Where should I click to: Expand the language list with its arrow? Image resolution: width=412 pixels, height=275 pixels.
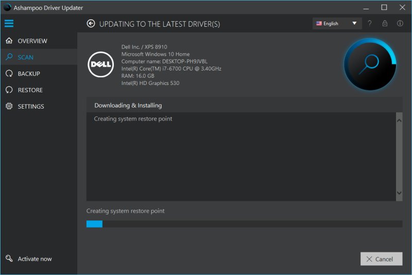click(354, 23)
